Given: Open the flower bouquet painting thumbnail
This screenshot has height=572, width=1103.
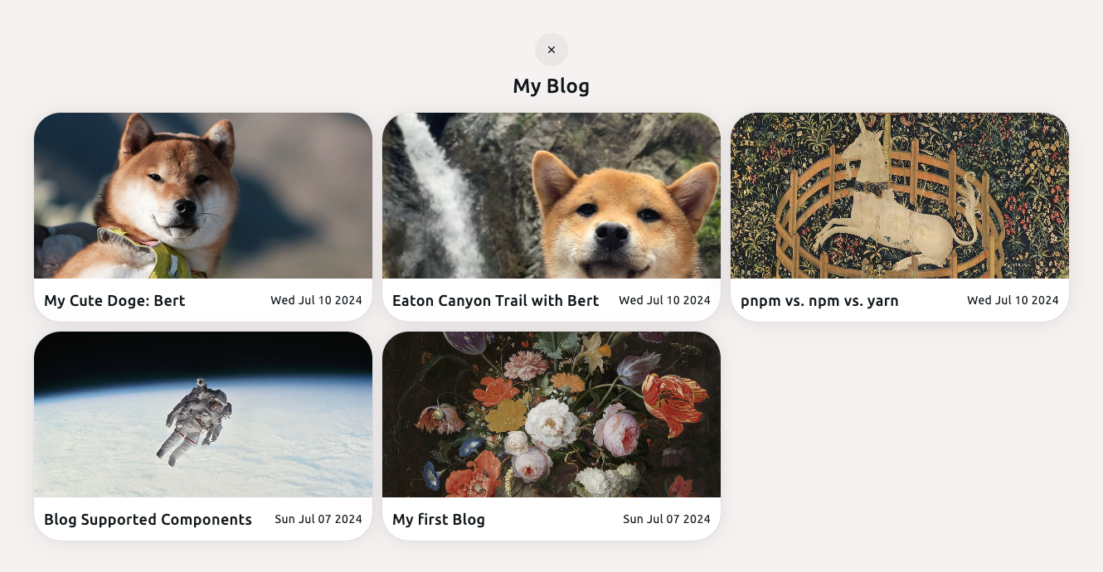Looking at the screenshot, I should pos(551,414).
